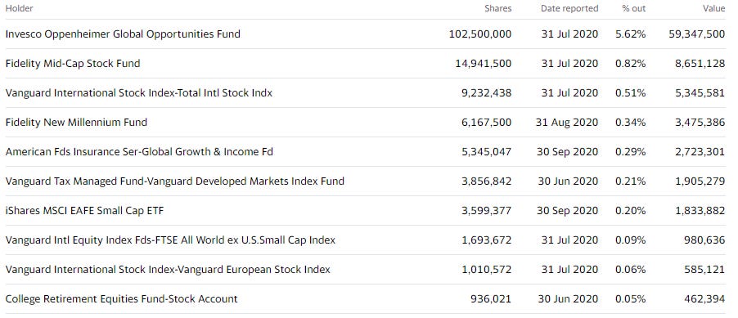Click the 5.62% out cell
Viewport: 738px width, 318px height.
(630, 34)
